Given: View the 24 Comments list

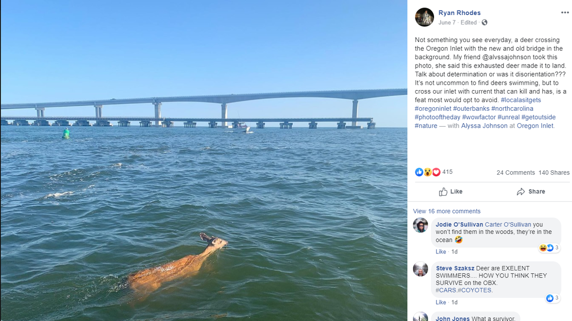Looking at the screenshot, I should pyautogui.click(x=516, y=172).
